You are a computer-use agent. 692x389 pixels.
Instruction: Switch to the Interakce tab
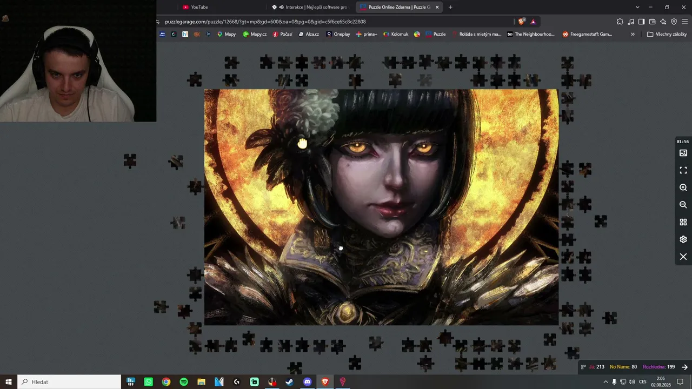tap(310, 7)
